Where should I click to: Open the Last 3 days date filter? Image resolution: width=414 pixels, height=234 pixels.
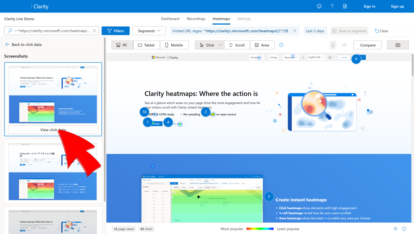315,31
